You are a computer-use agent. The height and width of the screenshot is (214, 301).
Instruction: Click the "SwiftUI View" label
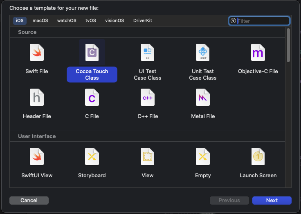[37, 176]
